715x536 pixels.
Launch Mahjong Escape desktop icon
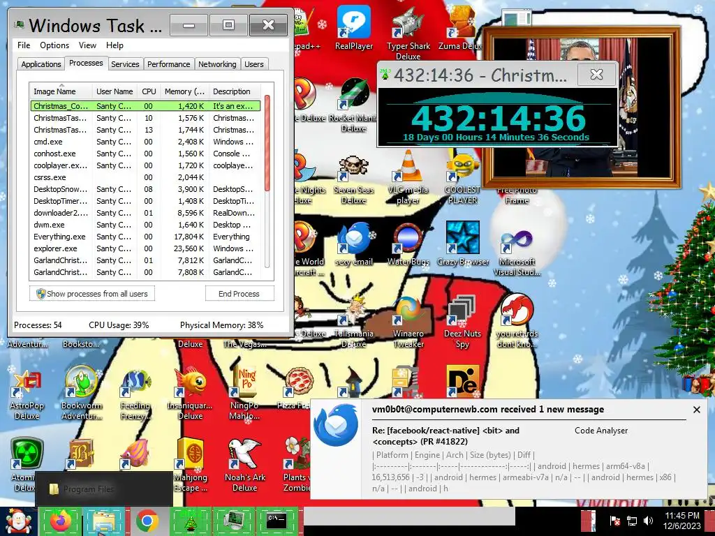(x=191, y=465)
